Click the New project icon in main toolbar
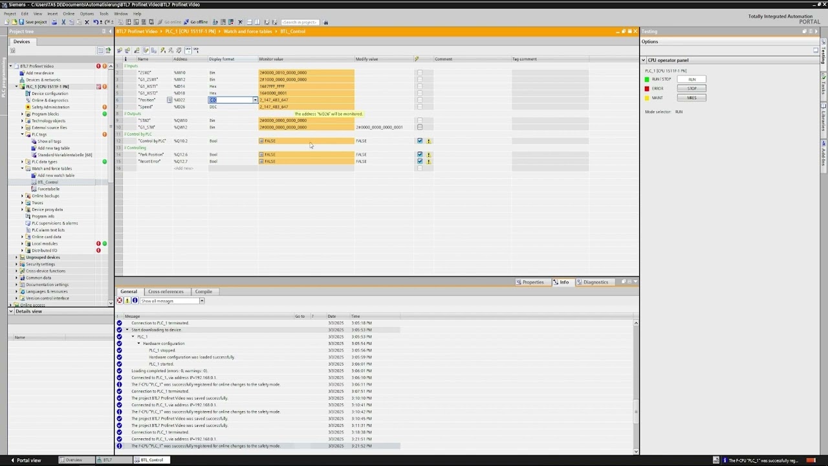828x466 pixels. (x=6, y=22)
